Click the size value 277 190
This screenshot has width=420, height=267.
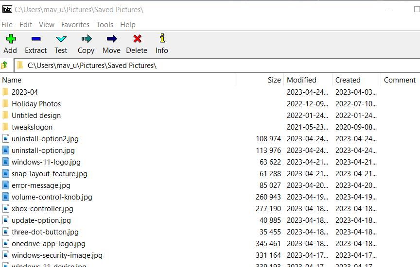point(268,208)
